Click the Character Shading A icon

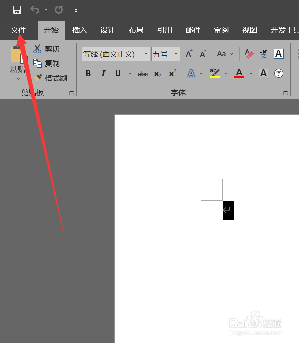pyautogui.click(x=263, y=73)
